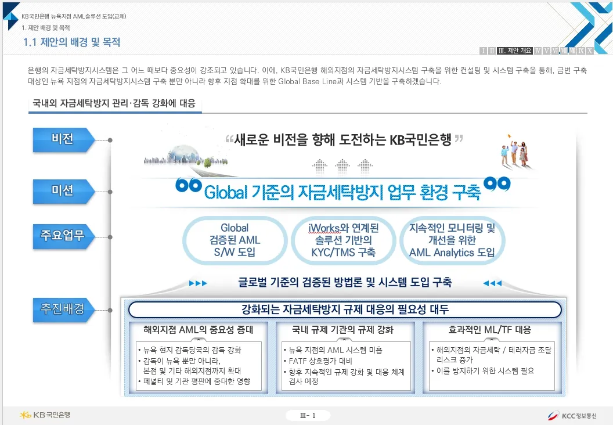Click the 주요업무 banner on the left

pos(63,237)
